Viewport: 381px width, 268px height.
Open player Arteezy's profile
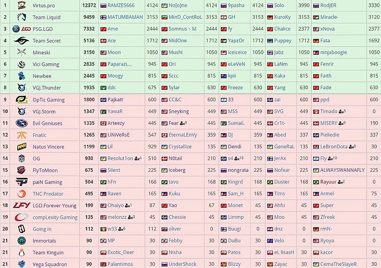point(116,123)
